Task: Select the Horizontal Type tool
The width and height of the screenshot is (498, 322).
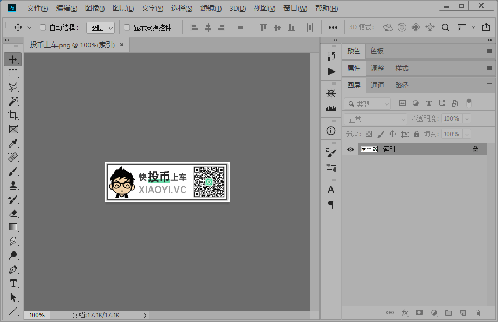Action: point(13,284)
